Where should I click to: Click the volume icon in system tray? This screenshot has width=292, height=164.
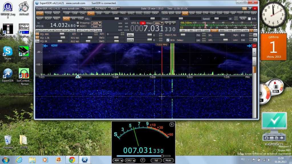[269, 160]
